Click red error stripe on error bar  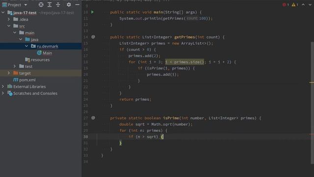click(312, 134)
